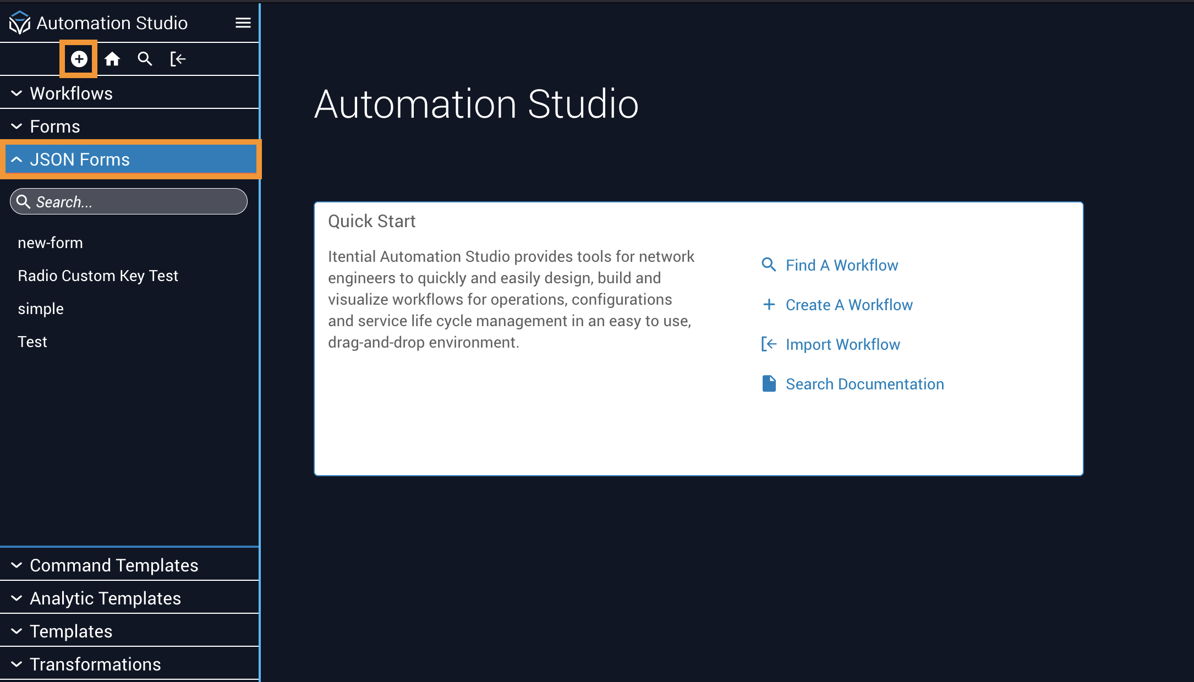1194x682 pixels.
Task: Expand the Analytic Templates section
Action: click(105, 598)
